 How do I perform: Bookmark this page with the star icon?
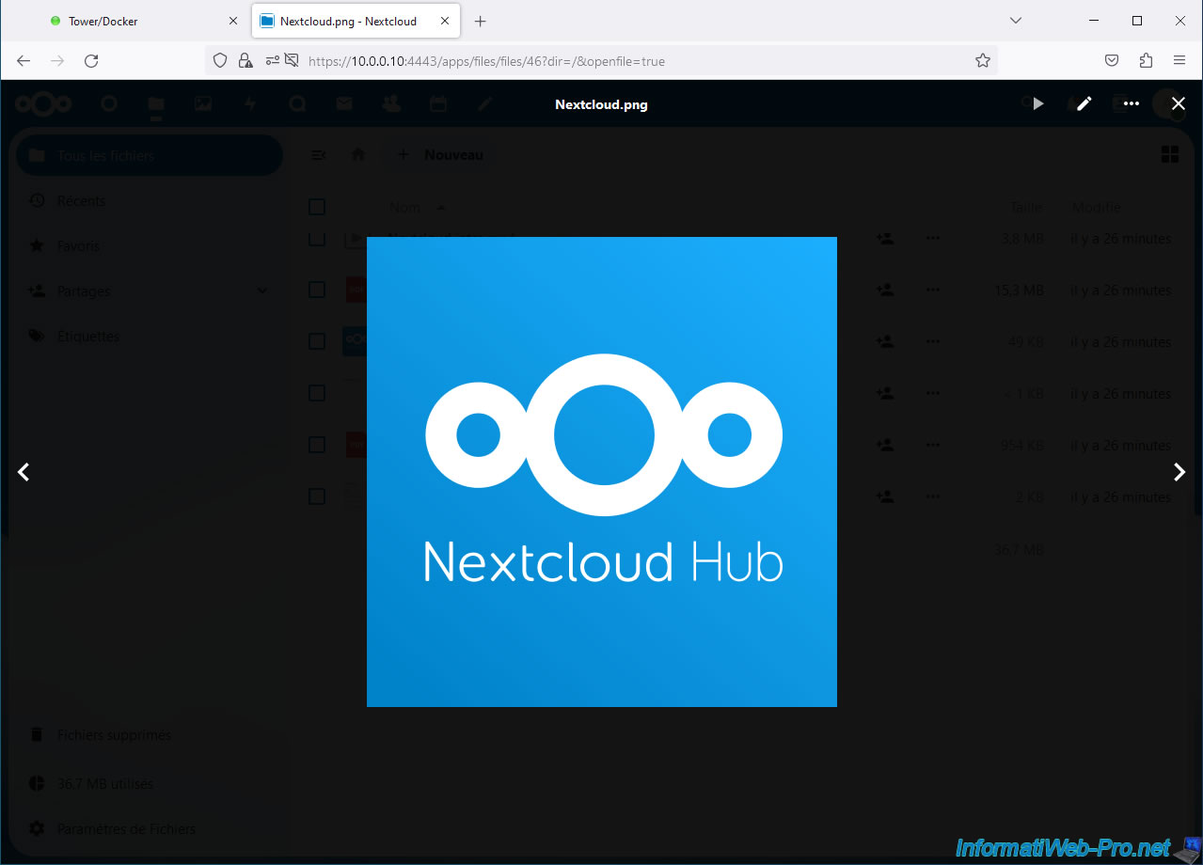[x=983, y=61]
